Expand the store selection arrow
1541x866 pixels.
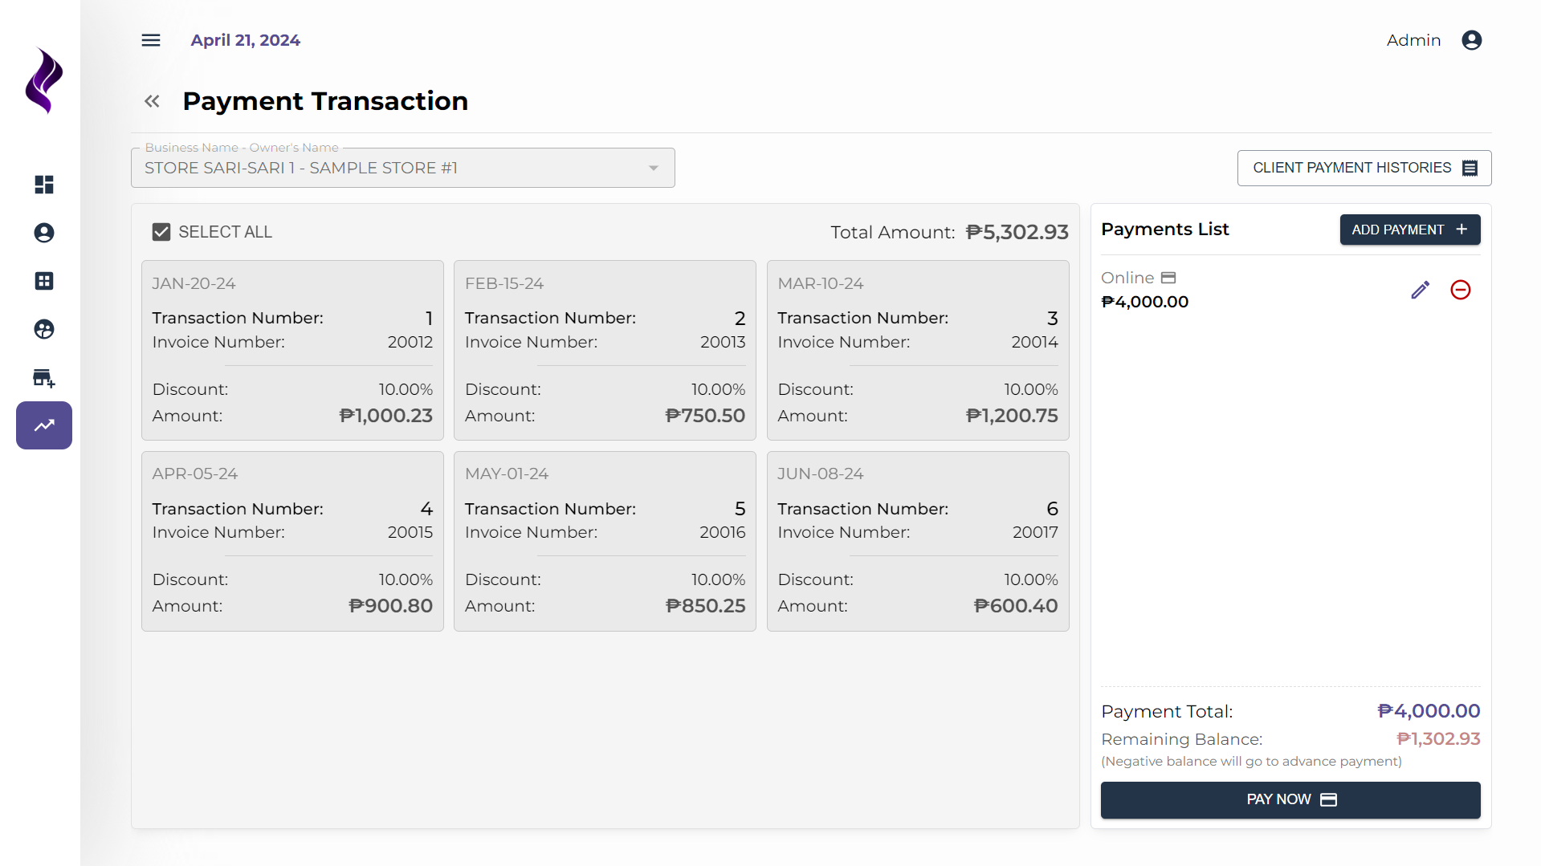[652, 168]
